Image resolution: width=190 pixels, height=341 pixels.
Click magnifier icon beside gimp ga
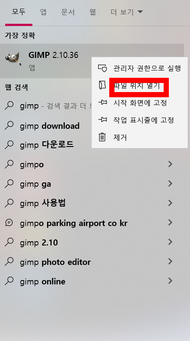(x=9, y=184)
